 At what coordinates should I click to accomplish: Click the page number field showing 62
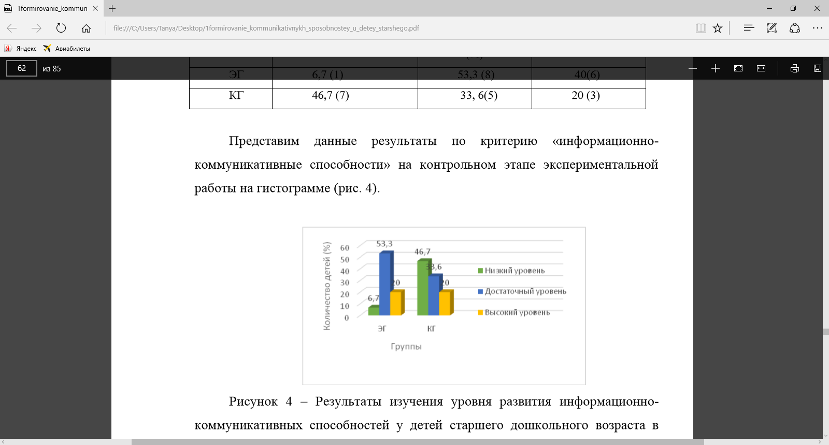pyautogui.click(x=22, y=68)
